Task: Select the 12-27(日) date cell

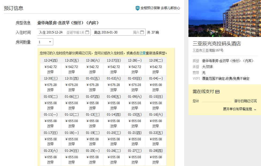Action: pos(114,61)
